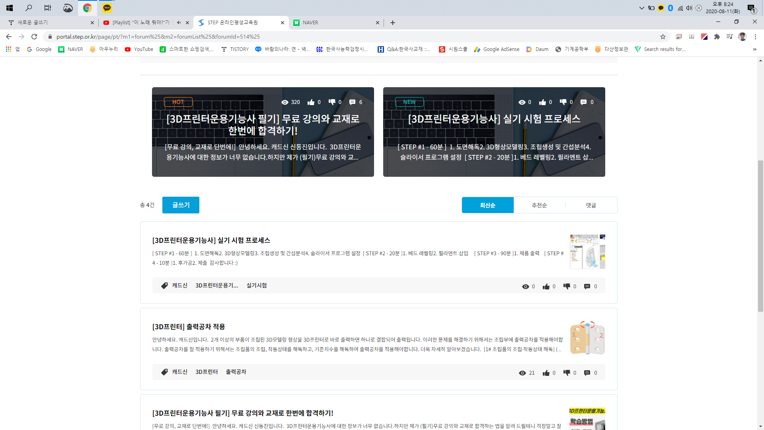Open KakaoTalk from the Windows taskbar
The width and height of the screenshot is (764, 430).
click(x=107, y=8)
